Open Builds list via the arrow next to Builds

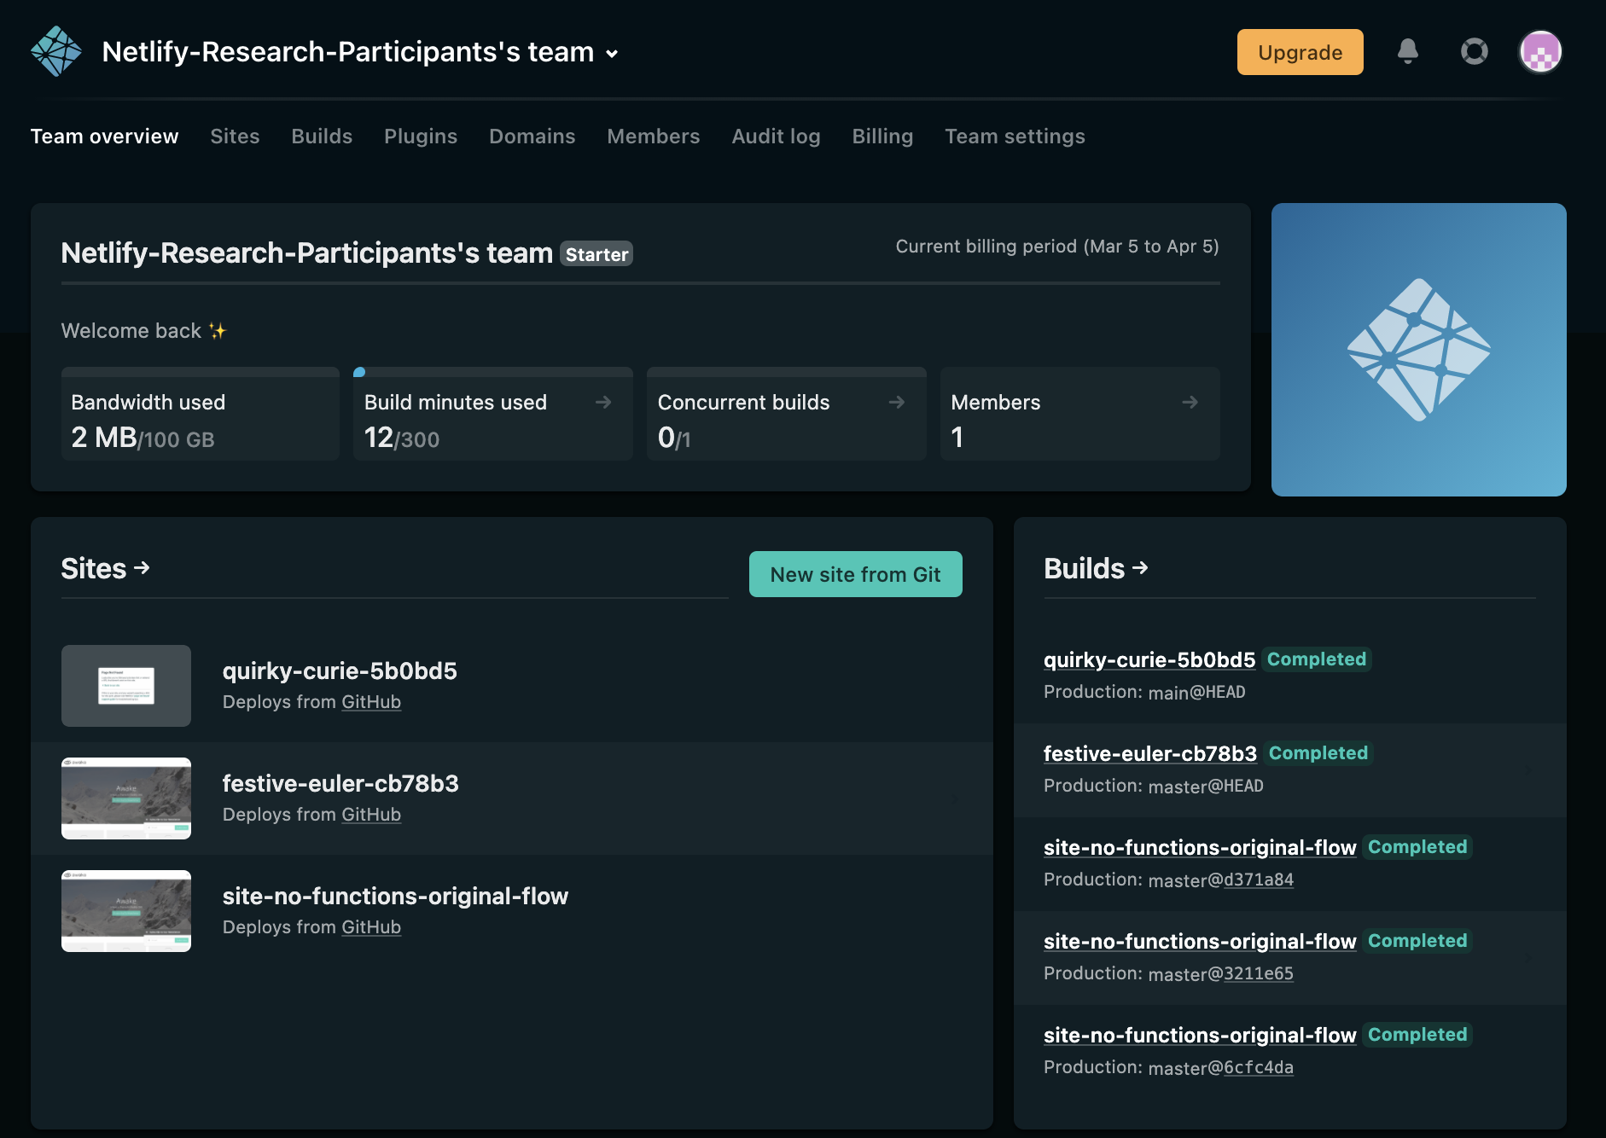pos(1139,568)
